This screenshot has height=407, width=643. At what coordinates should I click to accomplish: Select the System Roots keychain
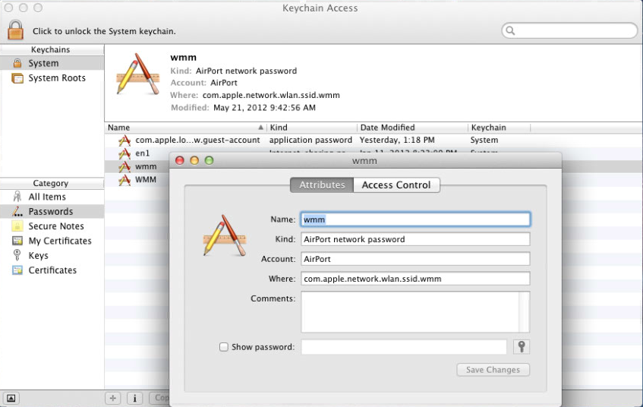point(52,78)
